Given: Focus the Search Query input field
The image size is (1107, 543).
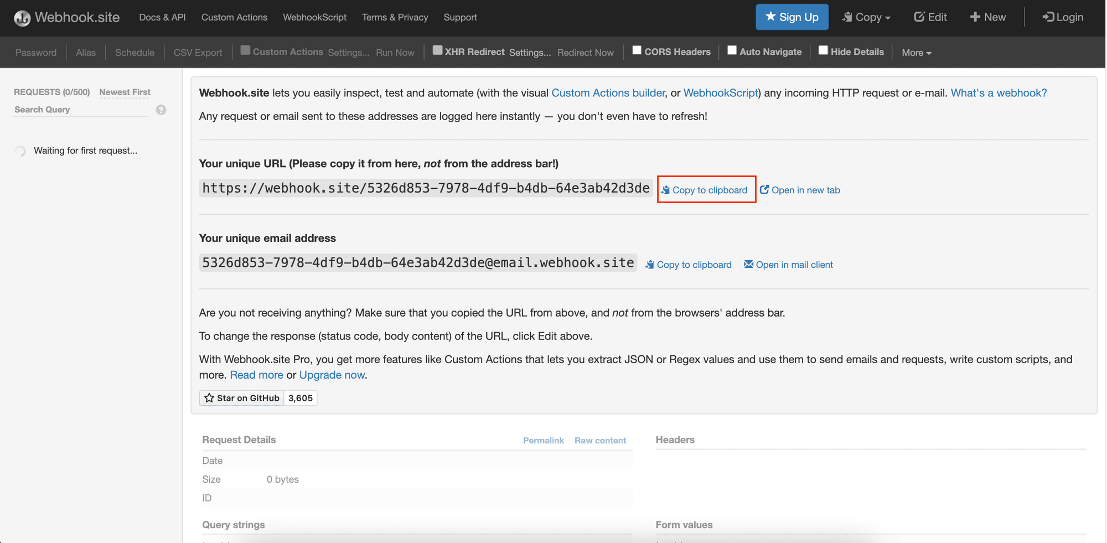Looking at the screenshot, I should point(80,110).
